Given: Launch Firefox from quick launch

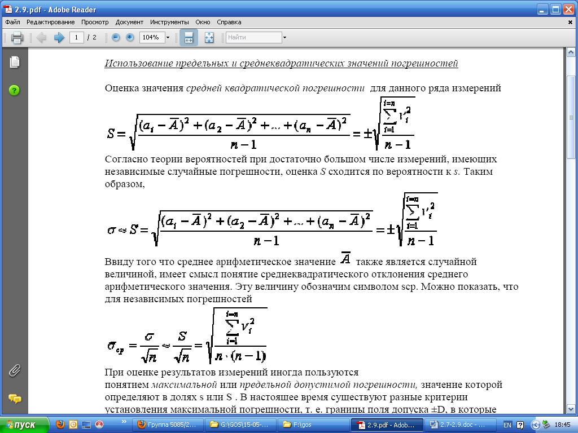Looking at the screenshot, I should click(60, 425).
